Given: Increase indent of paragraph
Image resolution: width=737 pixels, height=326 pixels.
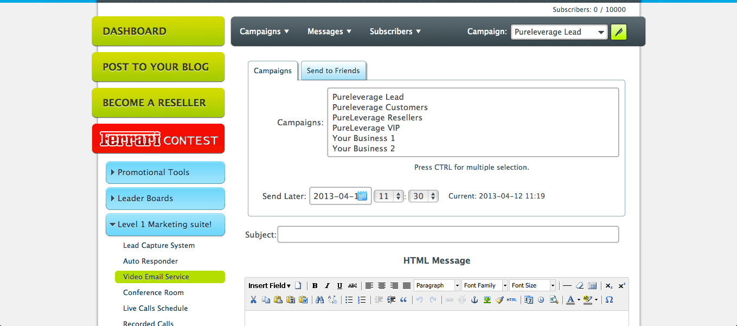Looking at the screenshot, I should 391,299.
